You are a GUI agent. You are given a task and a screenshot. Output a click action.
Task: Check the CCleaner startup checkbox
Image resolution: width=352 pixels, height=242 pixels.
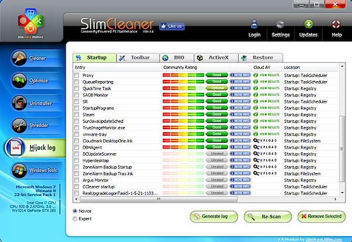(x=76, y=186)
